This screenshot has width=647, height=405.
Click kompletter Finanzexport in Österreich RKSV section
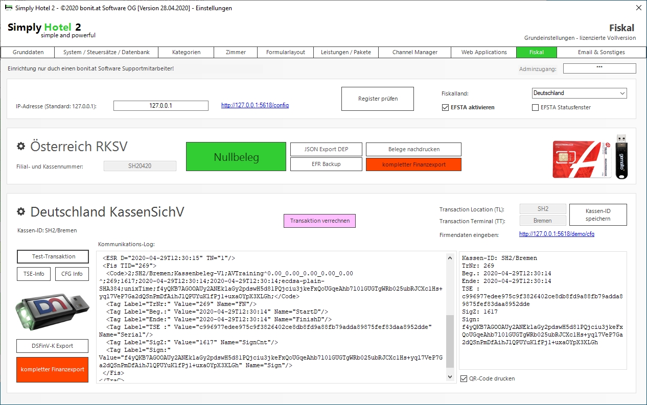click(414, 164)
